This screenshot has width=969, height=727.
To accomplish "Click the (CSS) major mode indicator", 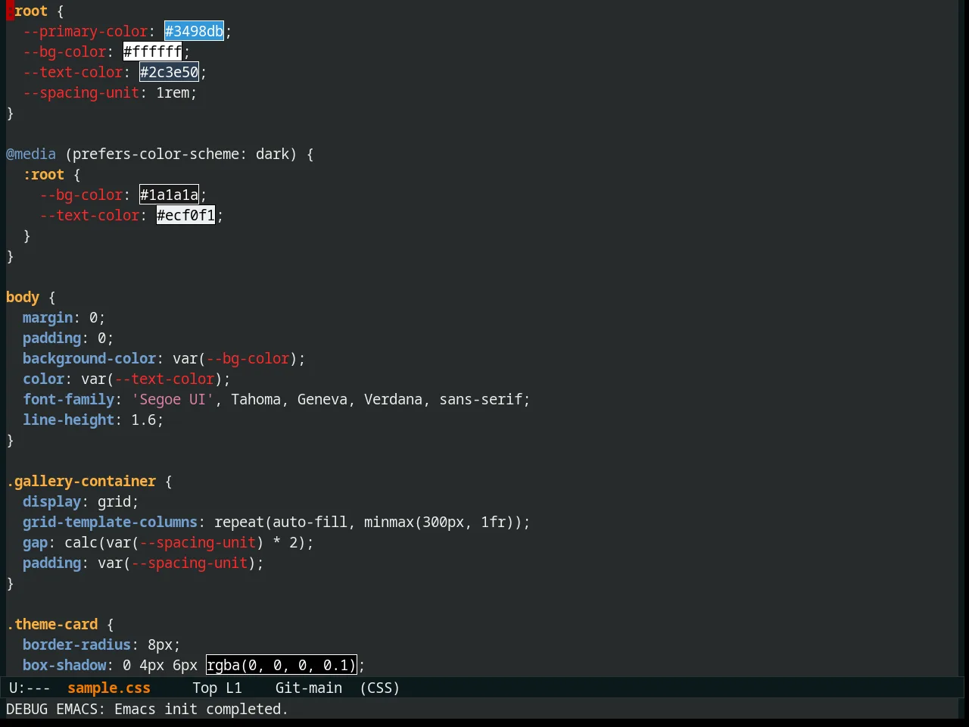I will [380, 688].
